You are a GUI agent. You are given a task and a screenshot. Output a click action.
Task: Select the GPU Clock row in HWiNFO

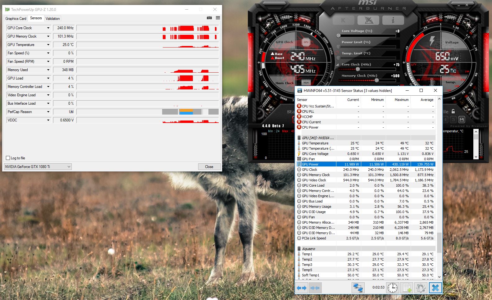click(x=366, y=170)
